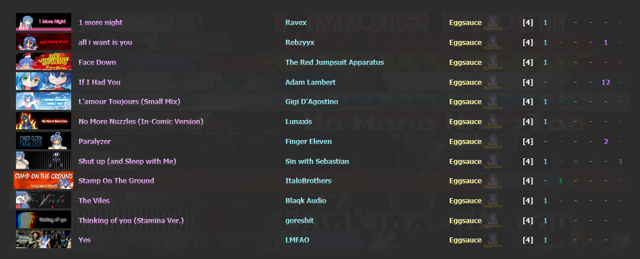Screen dimensions: 640x259
Task: Click the Eggsauce avatar icon in LMFAO row
Action: click(x=493, y=241)
